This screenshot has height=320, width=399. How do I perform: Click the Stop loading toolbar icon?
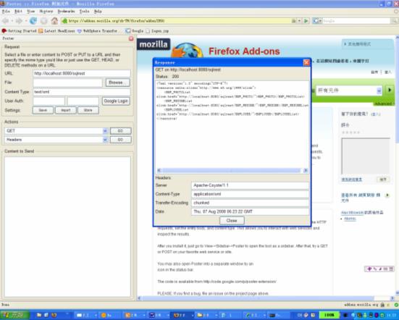pyautogui.click(x=43, y=21)
